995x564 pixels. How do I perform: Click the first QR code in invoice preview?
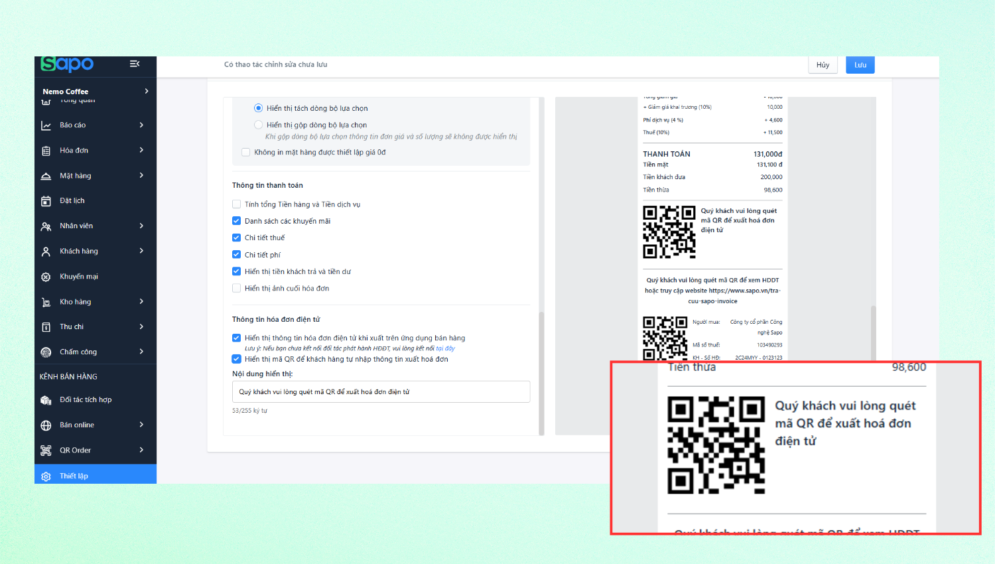click(x=669, y=232)
